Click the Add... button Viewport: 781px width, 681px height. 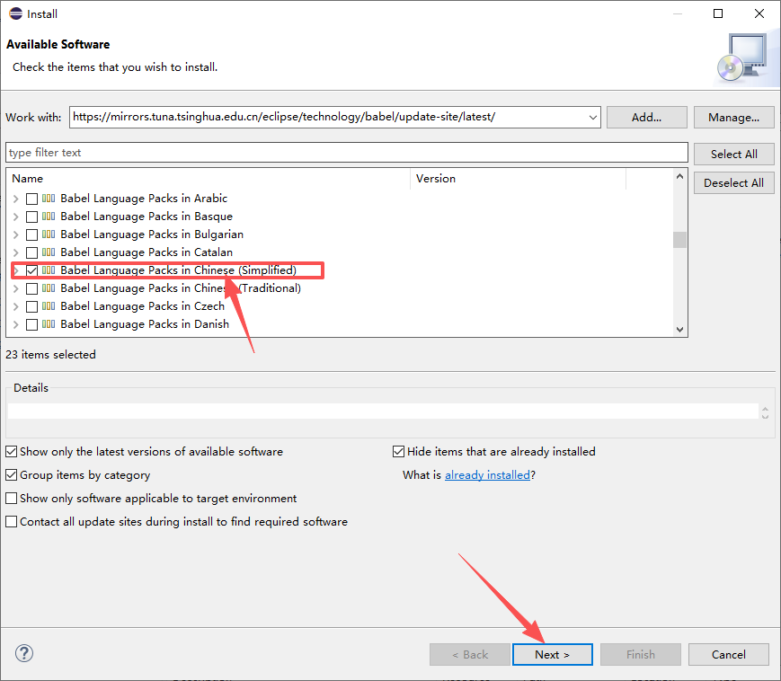point(646,118)
